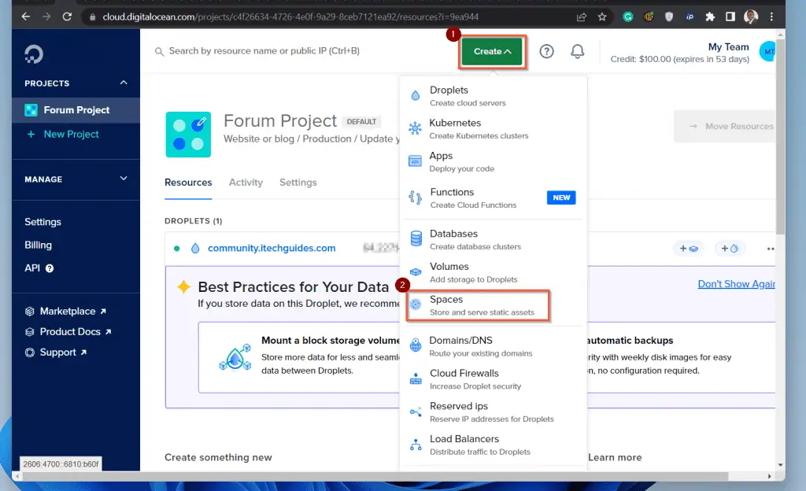Image resolution: width=806 pixels, height=491 pixels.
Task: Open Billing in the sidebar
Action: click(x=38, y=245)
